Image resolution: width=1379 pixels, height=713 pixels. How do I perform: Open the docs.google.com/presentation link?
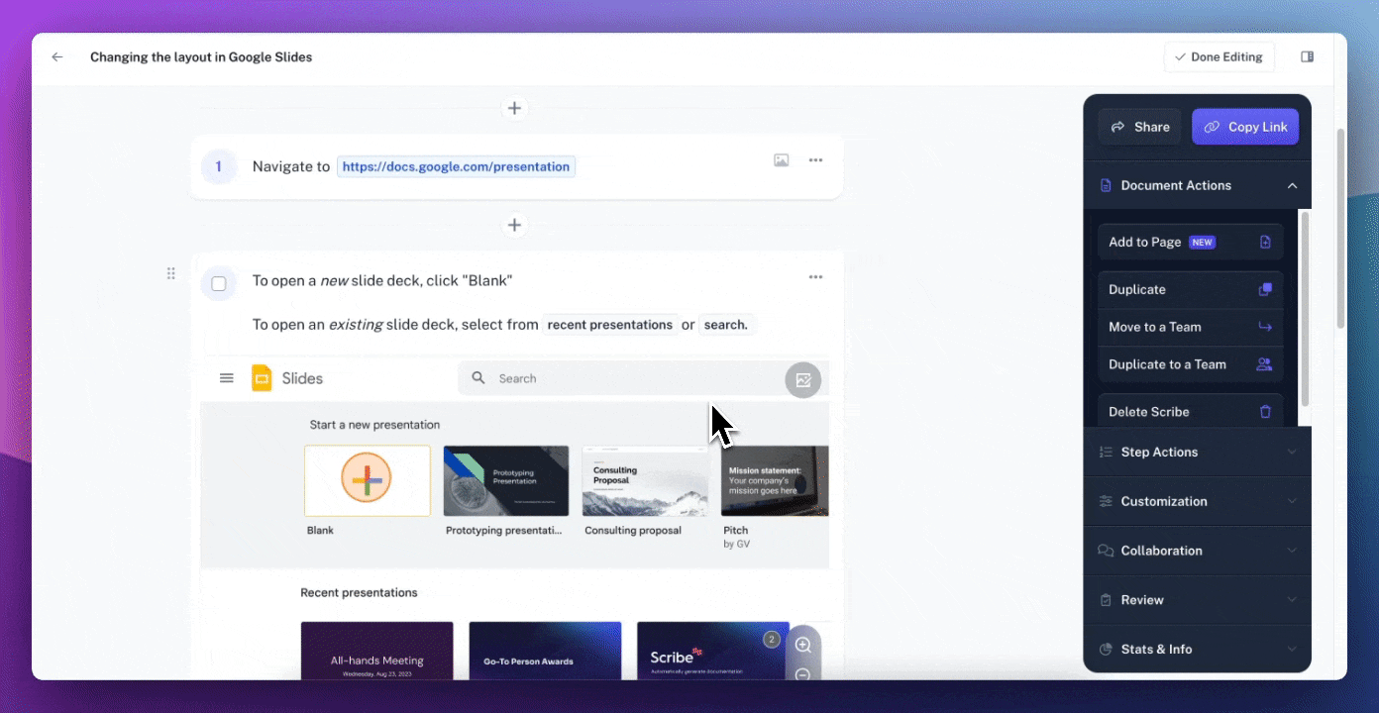[x=456, y=166]
